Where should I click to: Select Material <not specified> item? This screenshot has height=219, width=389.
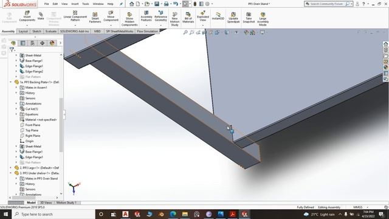point(38,119)
